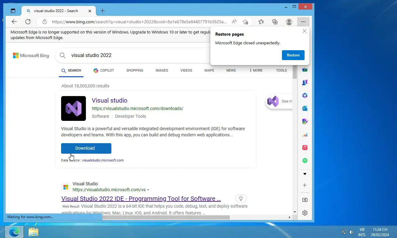Screen dimensions: 397x238
Task: Switch to the VIDEOS tab
Action: [x=186, y=70]
